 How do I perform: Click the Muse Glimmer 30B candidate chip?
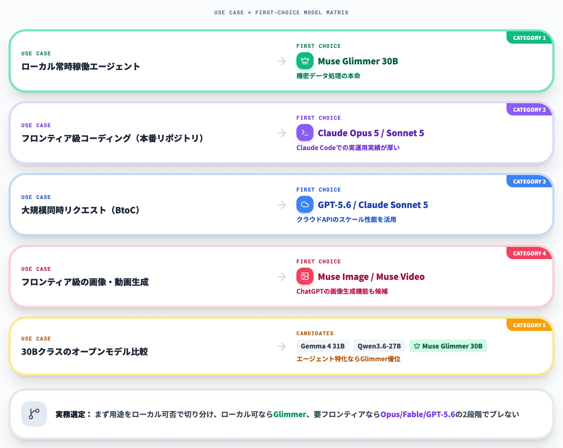coord(448,346)
